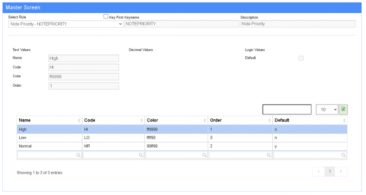Viewport: 366px width, 195px height.
Task: Click page number 1 in pagination
Action: click(x=330, y=172)
